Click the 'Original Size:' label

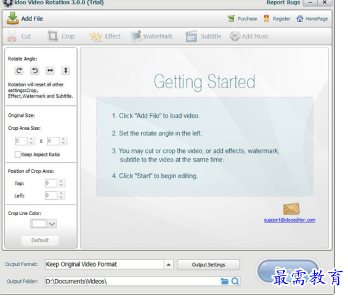[x=22, y=115]
